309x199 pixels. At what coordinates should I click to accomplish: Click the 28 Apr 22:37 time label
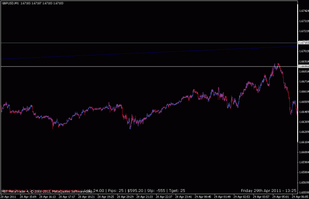pos(164,197)
